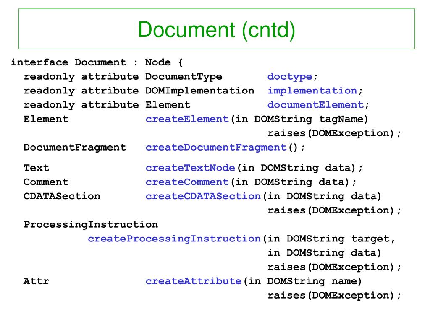Click the blue "doctype" attribute name

pos(290,77)
